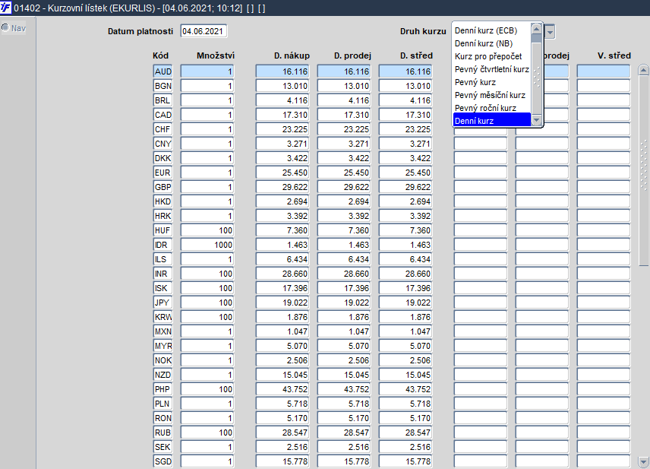Click the table vertical scrollbar thumb
This screenshot has height=469, width=650.
point(643,170)
